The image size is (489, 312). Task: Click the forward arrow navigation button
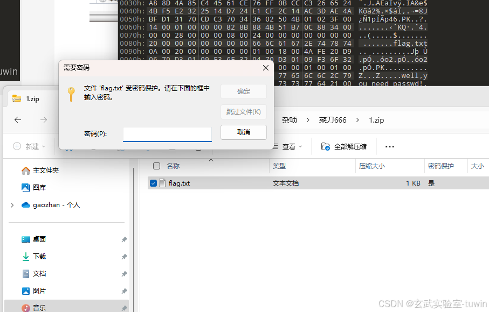44,120
